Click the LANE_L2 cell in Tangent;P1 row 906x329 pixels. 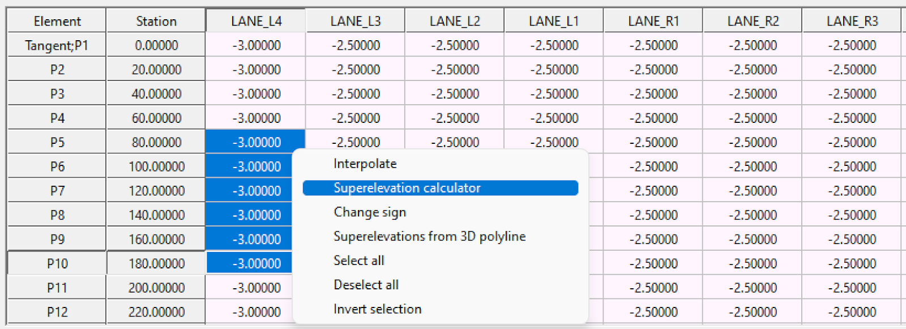point(455,45)
